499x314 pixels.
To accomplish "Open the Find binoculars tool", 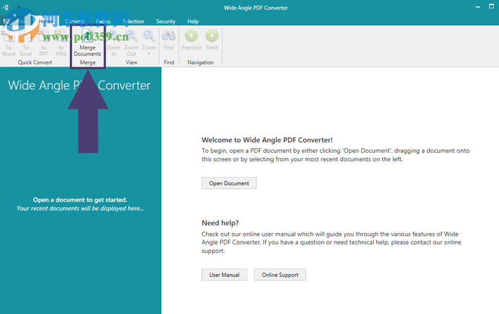I will click(169, 40).
